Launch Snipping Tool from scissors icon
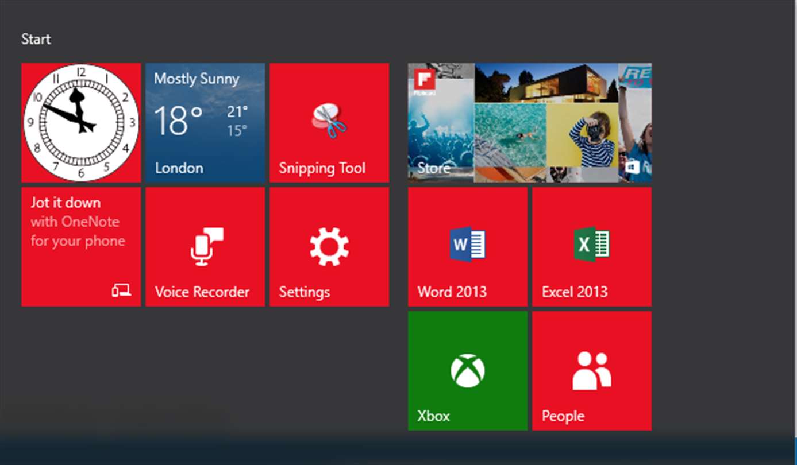This screenshot has width=797, height=465. (329, 121)
